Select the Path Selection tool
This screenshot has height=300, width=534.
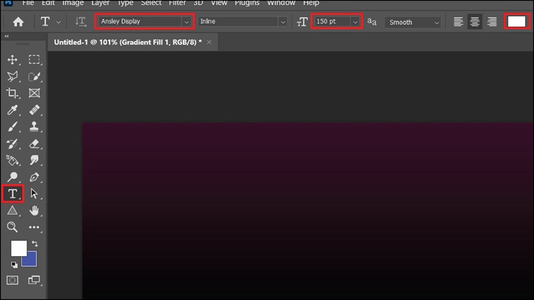point(34,193)
